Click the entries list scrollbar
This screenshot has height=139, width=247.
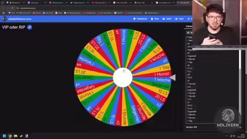coord(240,86)
